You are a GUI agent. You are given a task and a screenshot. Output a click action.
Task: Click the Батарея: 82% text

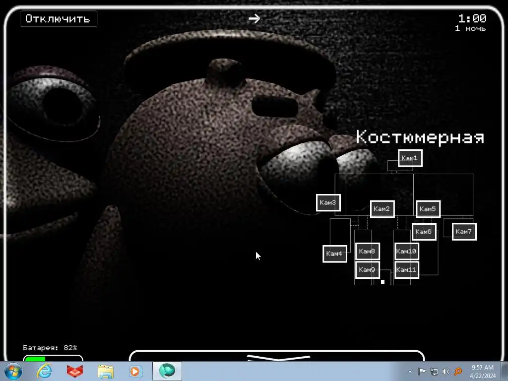pos(50,348)
